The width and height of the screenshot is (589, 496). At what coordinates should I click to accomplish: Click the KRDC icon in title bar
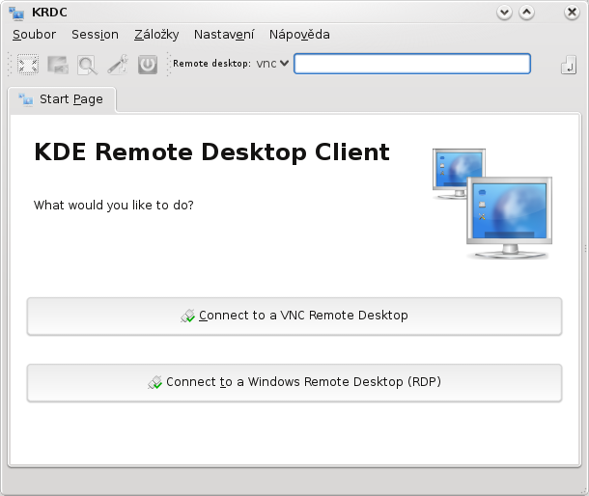[16, 13]
